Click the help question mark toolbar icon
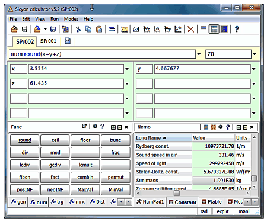 coord(237,29)
